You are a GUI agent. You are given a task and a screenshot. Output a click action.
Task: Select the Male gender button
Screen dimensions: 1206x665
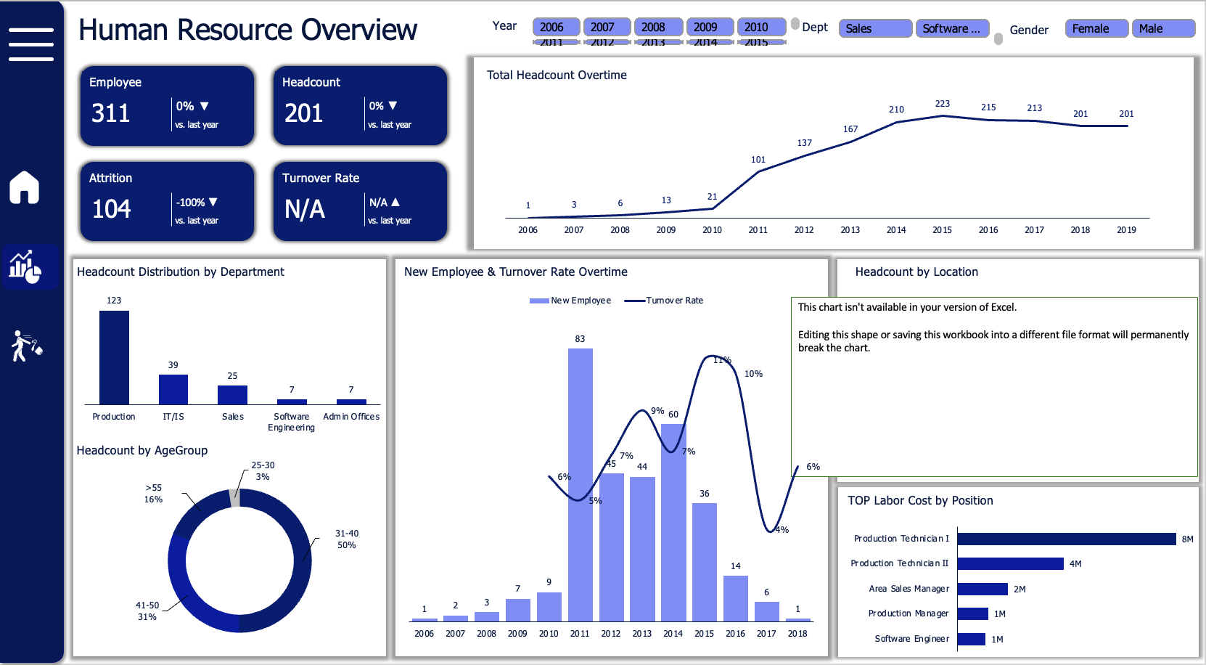point(1163,28)
